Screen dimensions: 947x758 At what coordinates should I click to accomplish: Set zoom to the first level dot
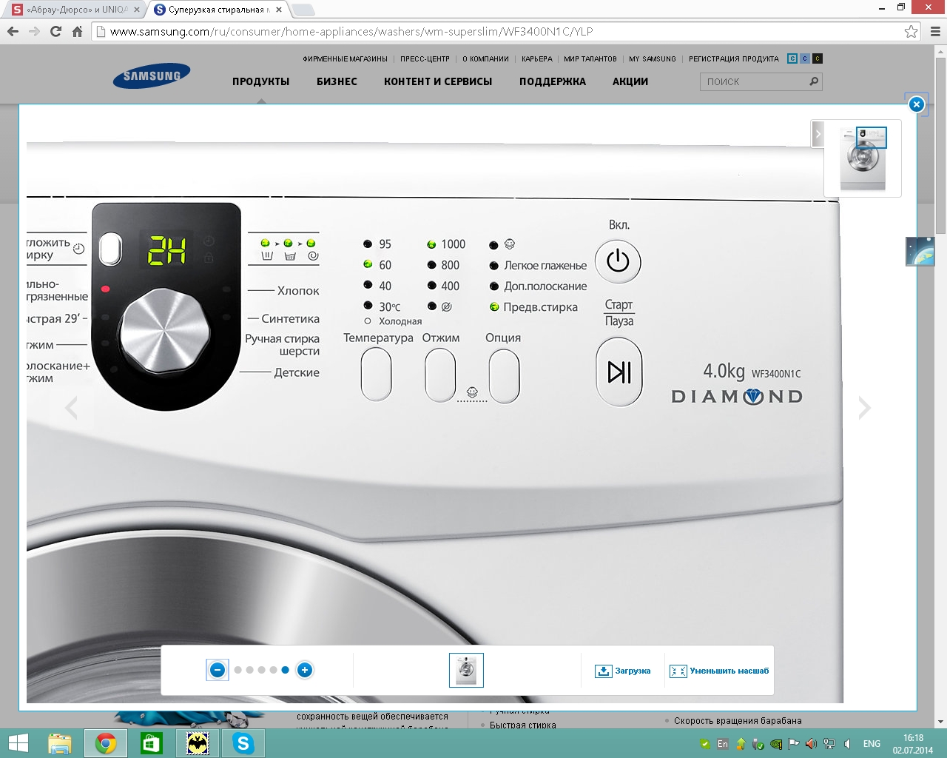238,670
